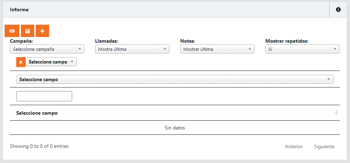Click the Sin datos table row
The image size is (350, 163).
point(175,128)
